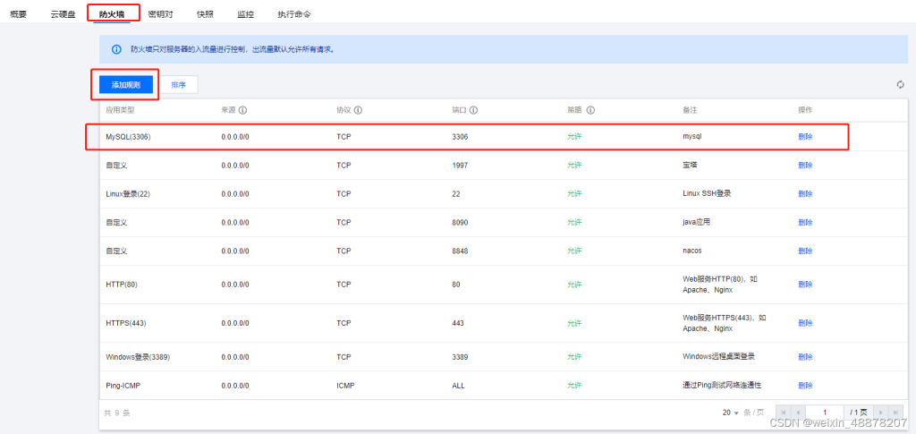The image size is (916, 434).
Task: Go to the first page using pagination icon
Action: tap(783, 413)
